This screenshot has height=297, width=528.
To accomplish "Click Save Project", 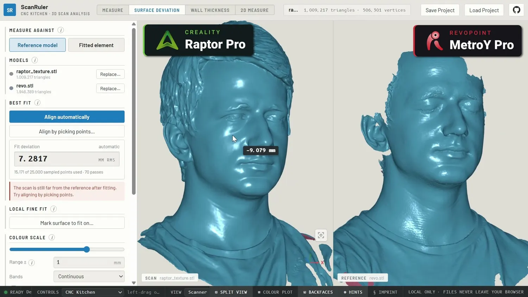I will click(x=440, y=10).
